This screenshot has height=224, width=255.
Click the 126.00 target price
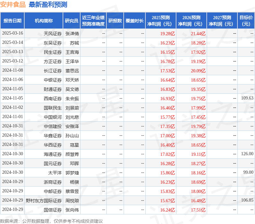(247, 154)
